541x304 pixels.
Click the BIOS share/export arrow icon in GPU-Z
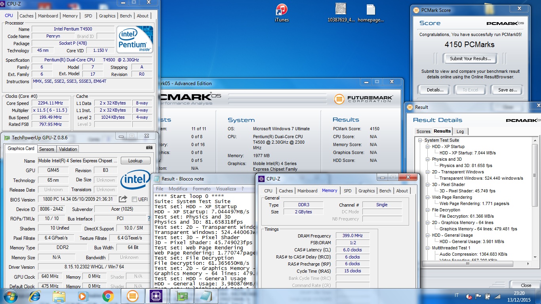click(123, 199)
